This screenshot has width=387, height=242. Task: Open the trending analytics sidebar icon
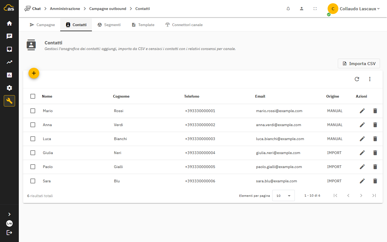tap(9, 62)
